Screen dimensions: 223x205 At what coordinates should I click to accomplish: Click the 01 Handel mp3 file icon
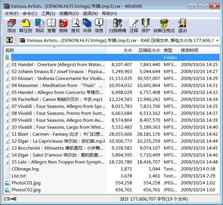pyautogui.click(x=8, y=65)
